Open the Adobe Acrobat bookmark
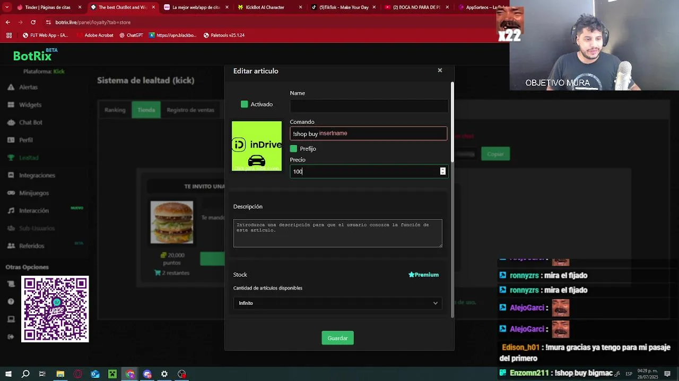This screenshot has height=381, width=679. (95, 35)
